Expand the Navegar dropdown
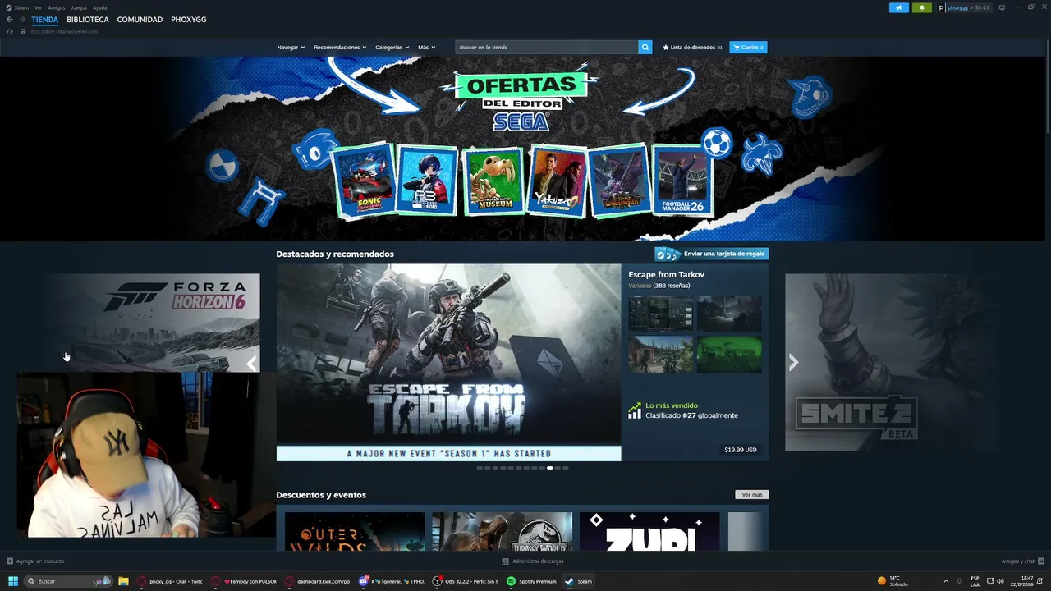Screen dimensions: 1051x591 pyautogui.click(x=291, y=48)
